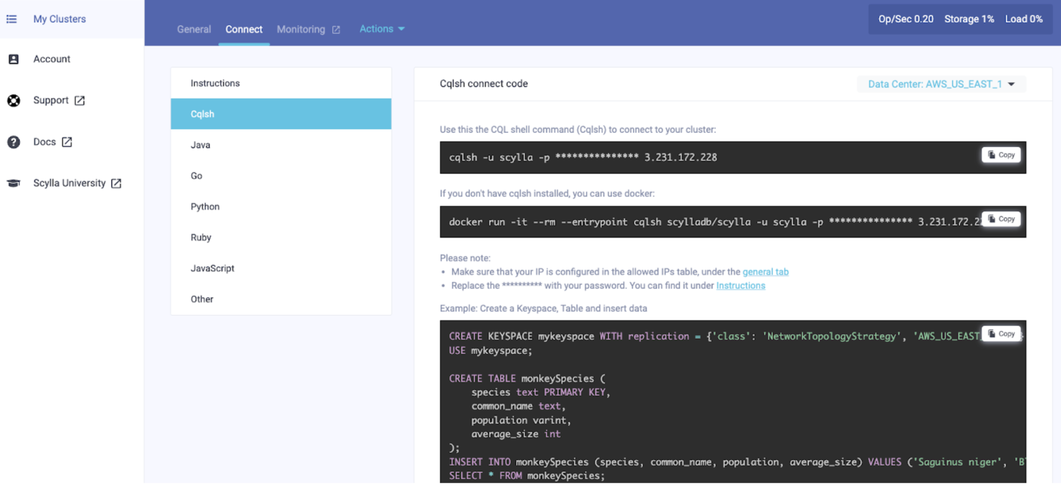Check the Storage 1% status indicator
This screenshot has width=1061, height=502.
[x=968, y=19]
